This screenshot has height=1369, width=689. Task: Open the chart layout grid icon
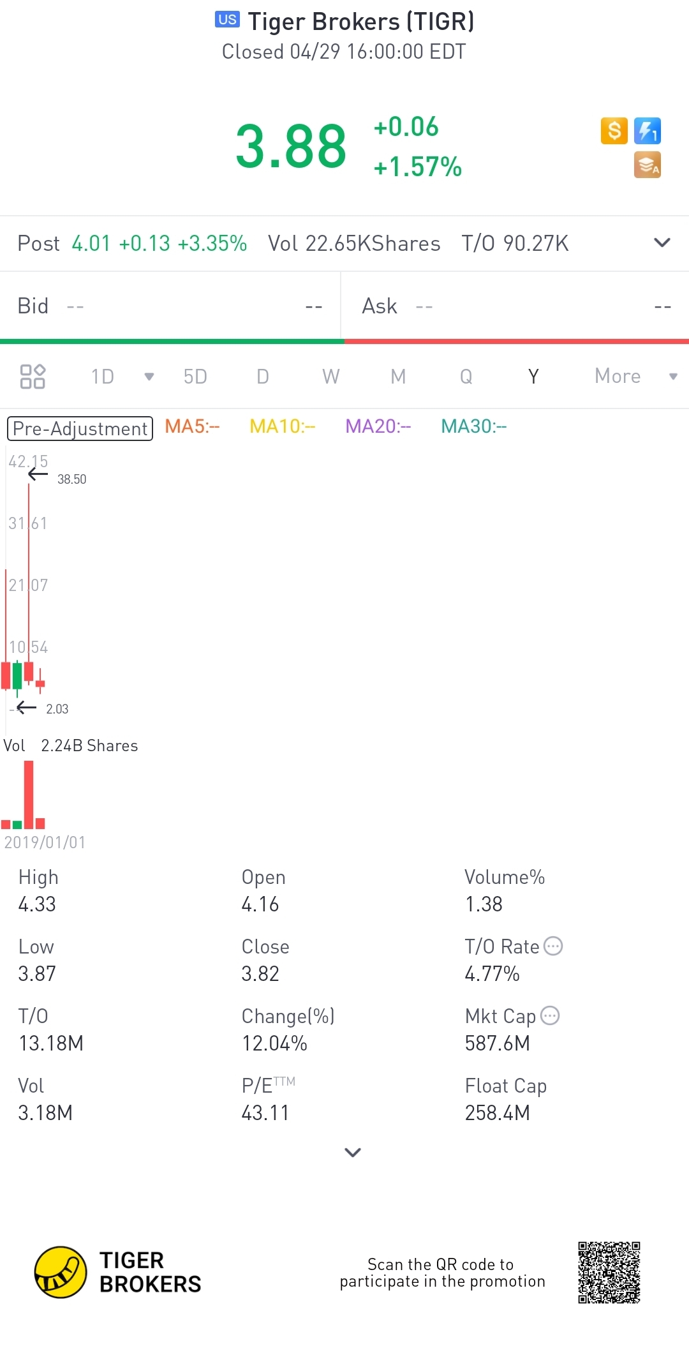(x=33, y=377)
